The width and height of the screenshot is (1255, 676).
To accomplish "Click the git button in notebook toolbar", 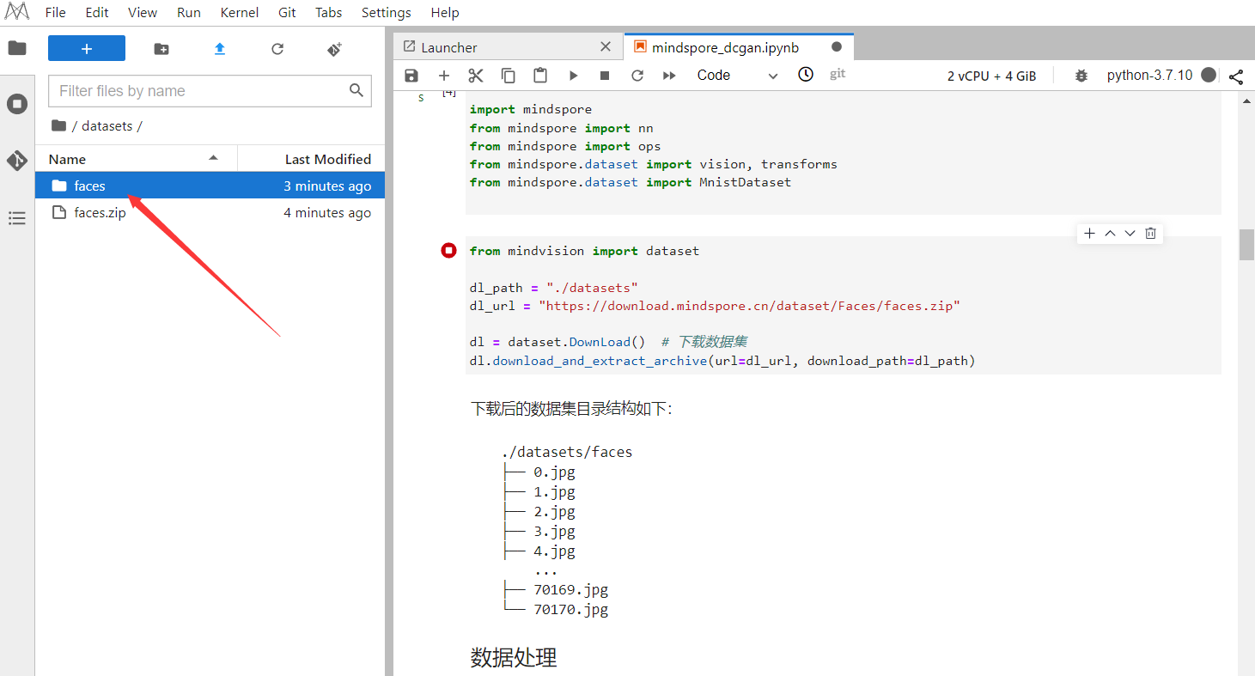I will point(838,75).
